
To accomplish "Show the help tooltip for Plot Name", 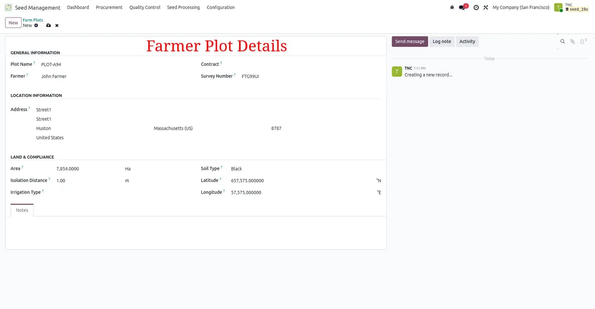I will tap(34, 63).
